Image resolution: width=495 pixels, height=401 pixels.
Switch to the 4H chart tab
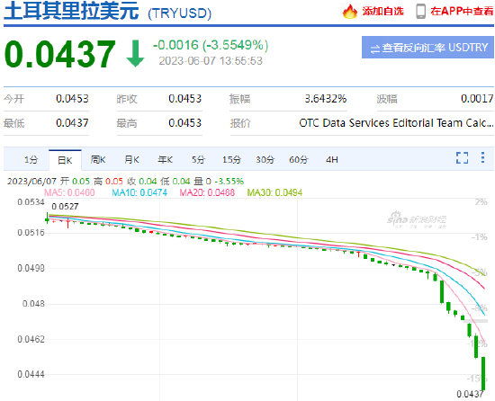[332, 160]
